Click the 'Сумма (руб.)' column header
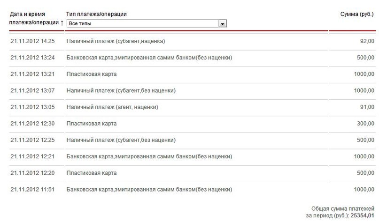Image resolution: width=379 pixels, height=222 pixels. (357, 14)
